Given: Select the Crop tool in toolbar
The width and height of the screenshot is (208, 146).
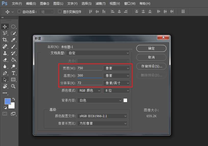Looking at the screenshot, I should point(5,40).
